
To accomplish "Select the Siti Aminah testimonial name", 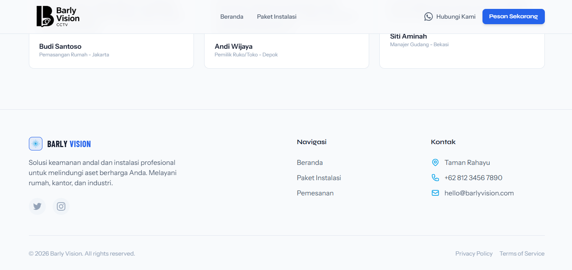I will coord(409,36).
